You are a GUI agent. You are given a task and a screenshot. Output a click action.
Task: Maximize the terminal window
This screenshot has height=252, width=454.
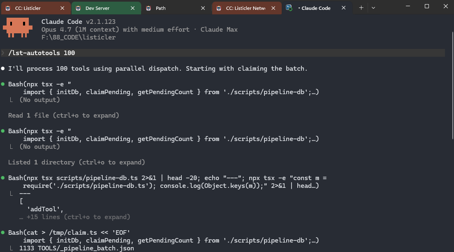[427, 6]
